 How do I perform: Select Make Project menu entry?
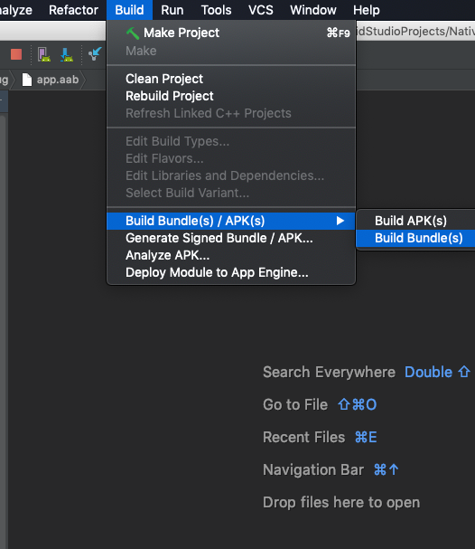[231, 33]
